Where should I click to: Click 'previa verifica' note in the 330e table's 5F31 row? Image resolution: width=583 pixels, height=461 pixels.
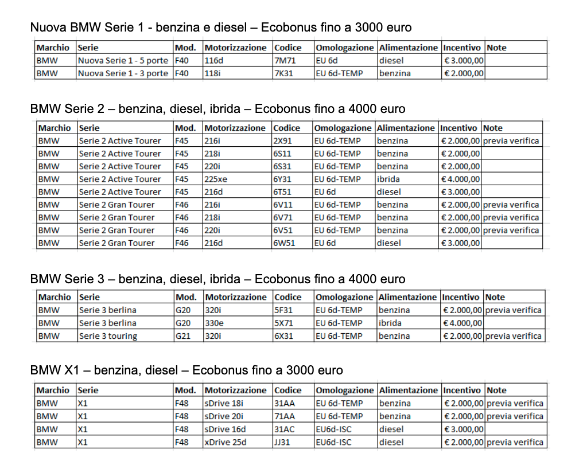[x=514, y=310]
